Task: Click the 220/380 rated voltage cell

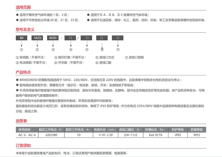Action: [51, 135]
